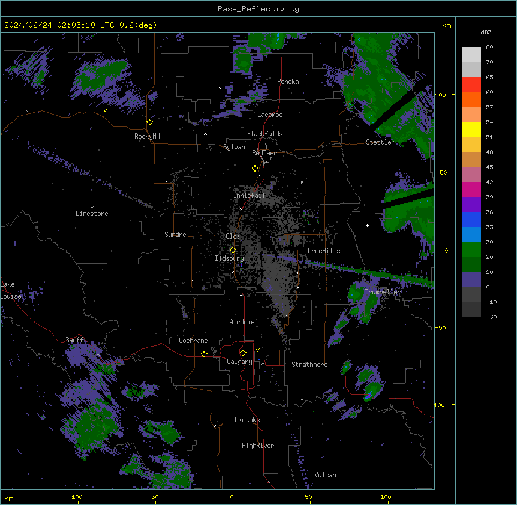Click the RockyMH label
Viewport: 517px width, 505px height.
(x=147, y=136)
